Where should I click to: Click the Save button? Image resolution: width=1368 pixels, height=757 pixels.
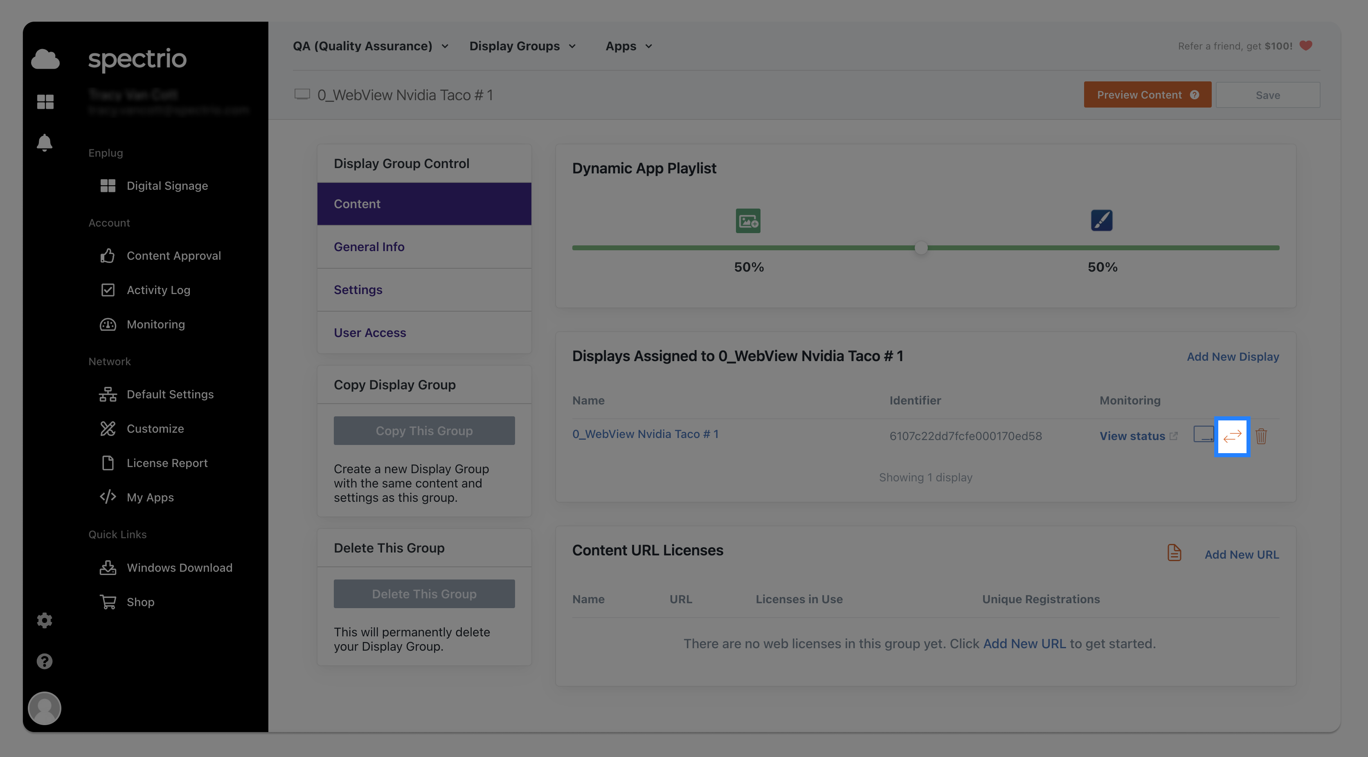(1268, 95)
